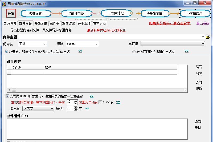
Task: Open the 优先级 dropdown showing 正常
Action: pos(32,44)
